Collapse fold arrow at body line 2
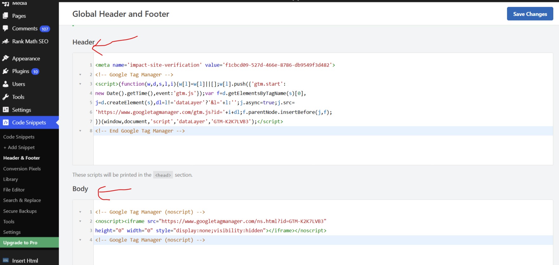Screen dimensions: 559x265 [x=80, y=221]
